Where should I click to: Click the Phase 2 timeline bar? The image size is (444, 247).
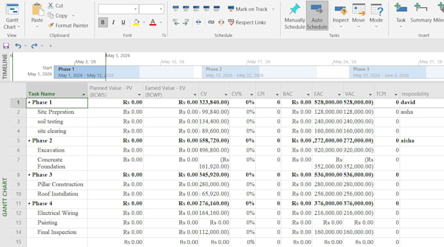(x=230, y=72)
